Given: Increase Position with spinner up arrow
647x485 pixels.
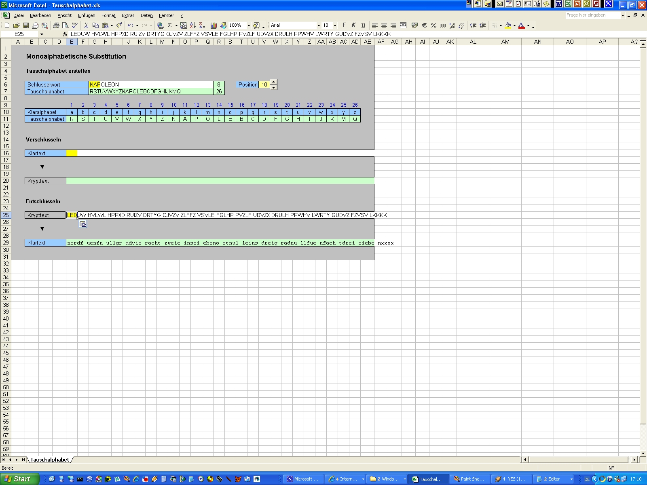Looking at the screenshot, I should 274,82.
